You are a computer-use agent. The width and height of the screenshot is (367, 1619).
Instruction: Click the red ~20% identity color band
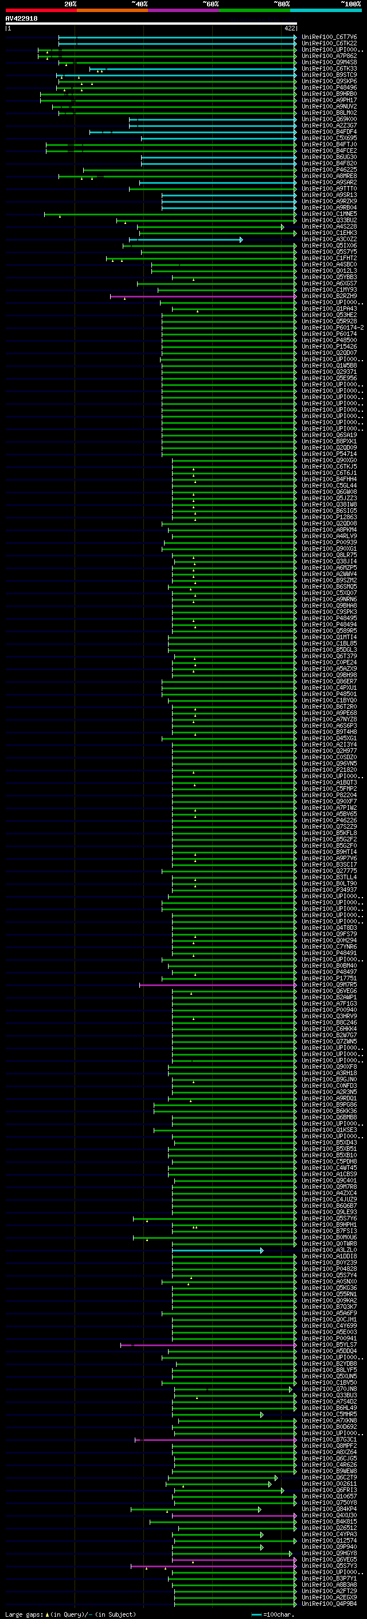click(41, 10)
